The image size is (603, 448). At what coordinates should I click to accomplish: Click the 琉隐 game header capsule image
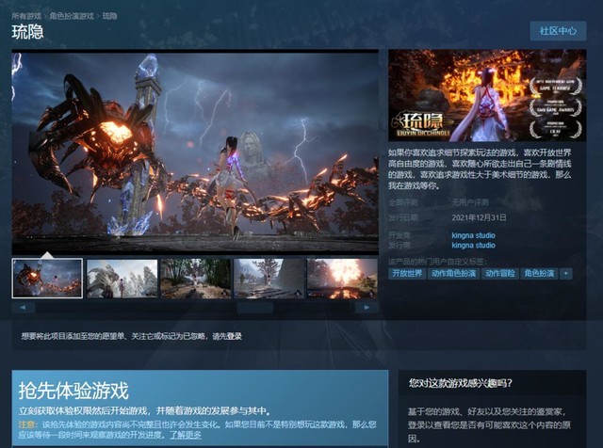[487, 95]
